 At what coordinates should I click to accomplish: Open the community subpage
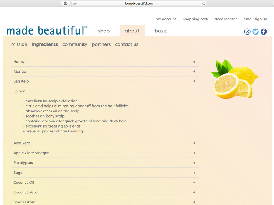click(75, 44)
